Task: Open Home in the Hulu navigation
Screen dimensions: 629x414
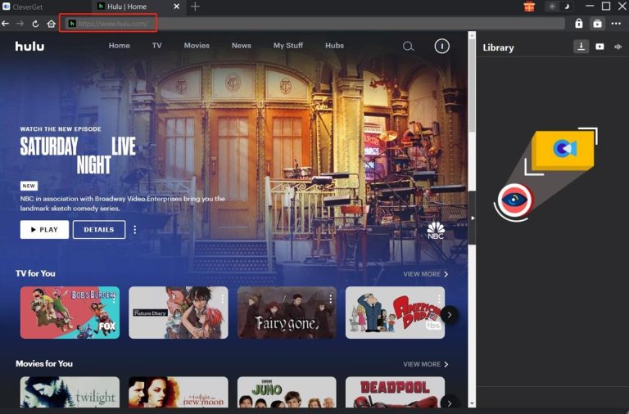Action: [119, 46]
